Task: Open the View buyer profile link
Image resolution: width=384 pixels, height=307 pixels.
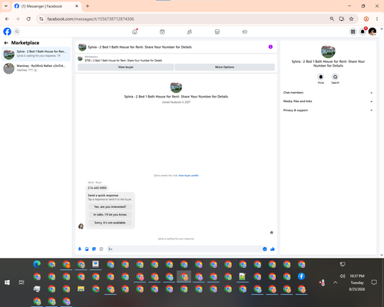Action: [x=188, y=176]
